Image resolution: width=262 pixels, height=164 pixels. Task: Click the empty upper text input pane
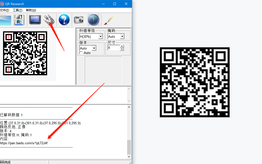tap(64, 95)
